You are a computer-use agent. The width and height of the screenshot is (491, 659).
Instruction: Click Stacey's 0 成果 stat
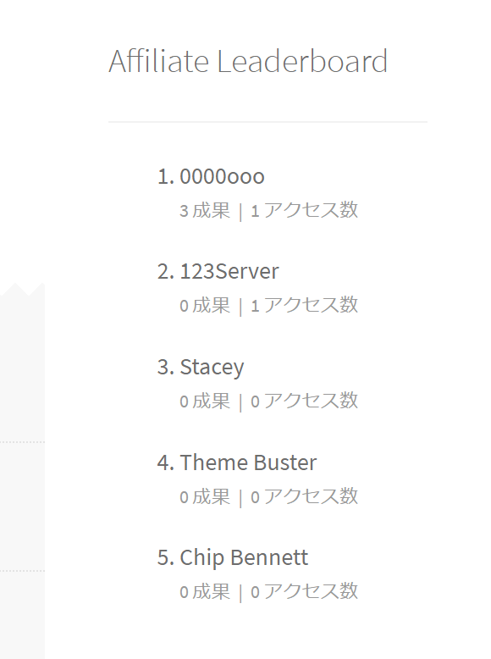pyautogui.click(x=205, y=401)
